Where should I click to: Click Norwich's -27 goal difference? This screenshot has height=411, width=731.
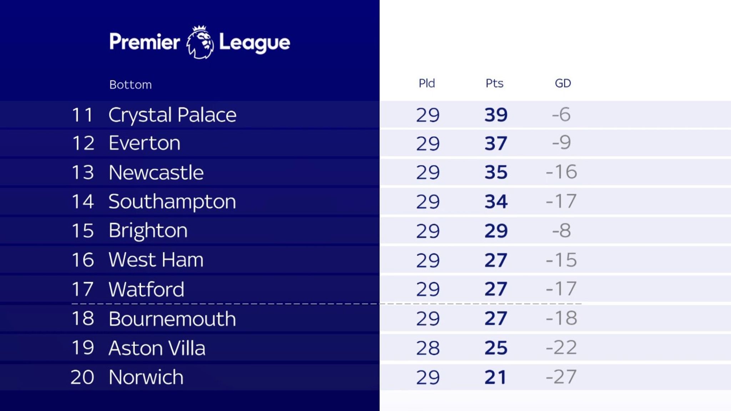point(561,377)
